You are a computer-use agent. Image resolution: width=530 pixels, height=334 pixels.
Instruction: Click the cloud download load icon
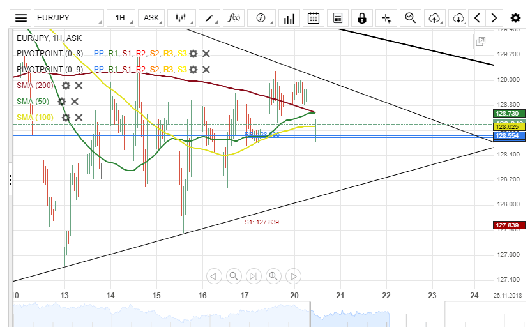458,18
